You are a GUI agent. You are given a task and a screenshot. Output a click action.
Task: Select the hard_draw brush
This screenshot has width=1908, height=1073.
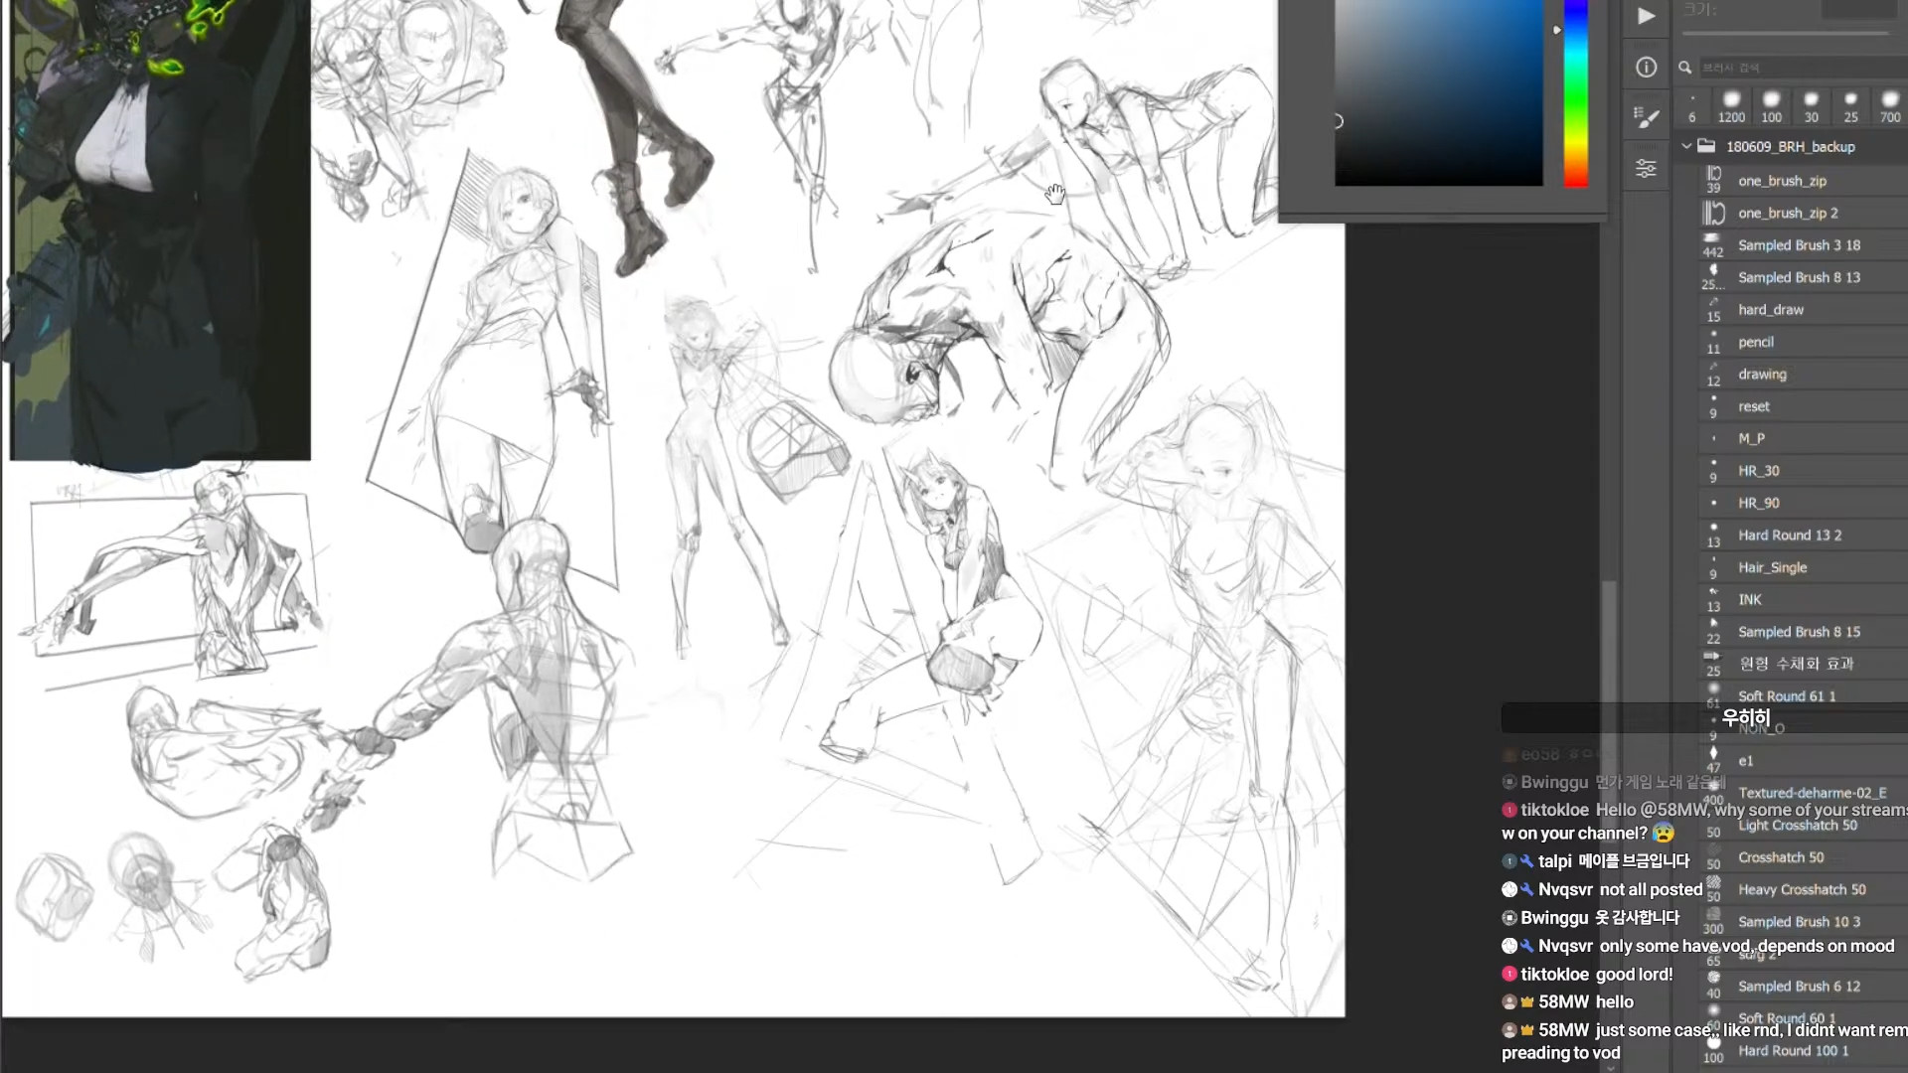point(1770,310)
